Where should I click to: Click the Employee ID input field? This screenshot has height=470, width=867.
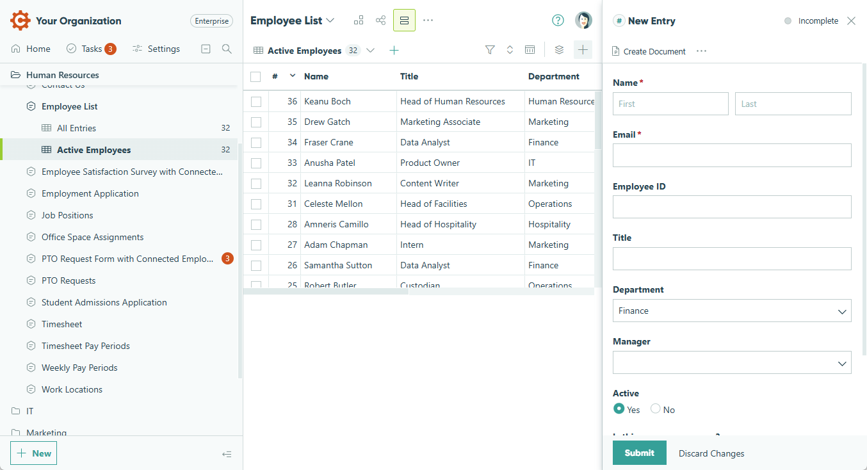tap(732, 207)
